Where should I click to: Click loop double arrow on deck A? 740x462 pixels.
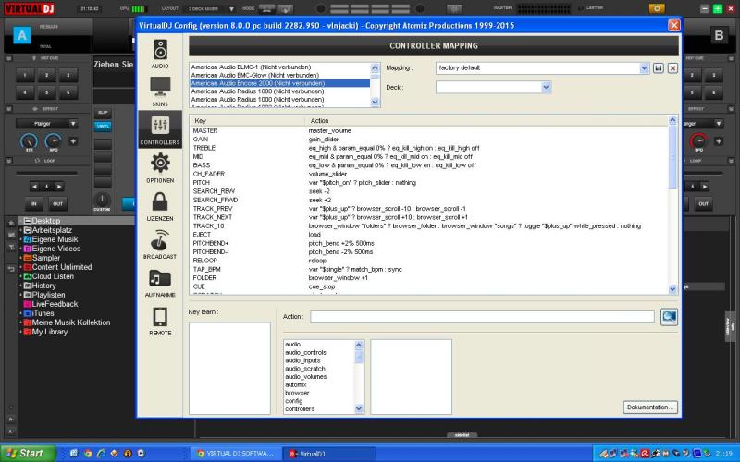coord(59,187)
